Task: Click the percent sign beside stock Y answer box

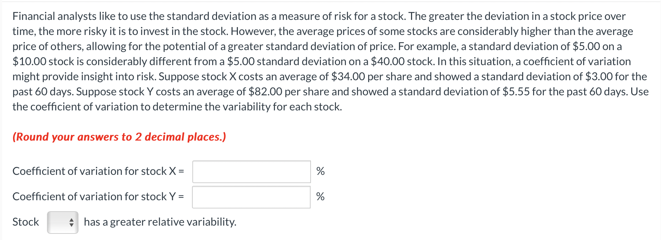Action: (320, 197)
